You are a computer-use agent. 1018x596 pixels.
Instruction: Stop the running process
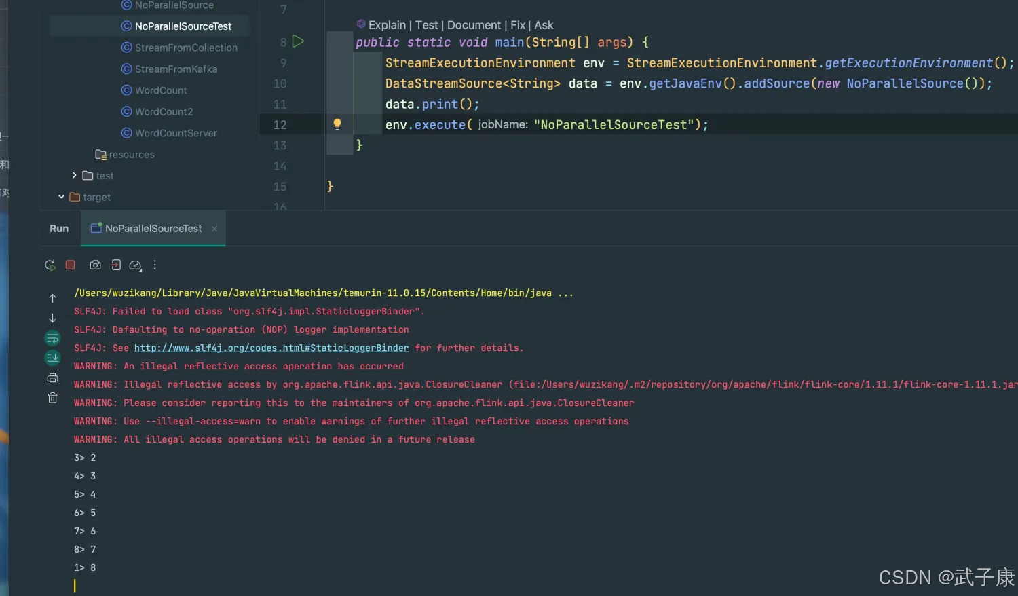click(x=70, y=265)
